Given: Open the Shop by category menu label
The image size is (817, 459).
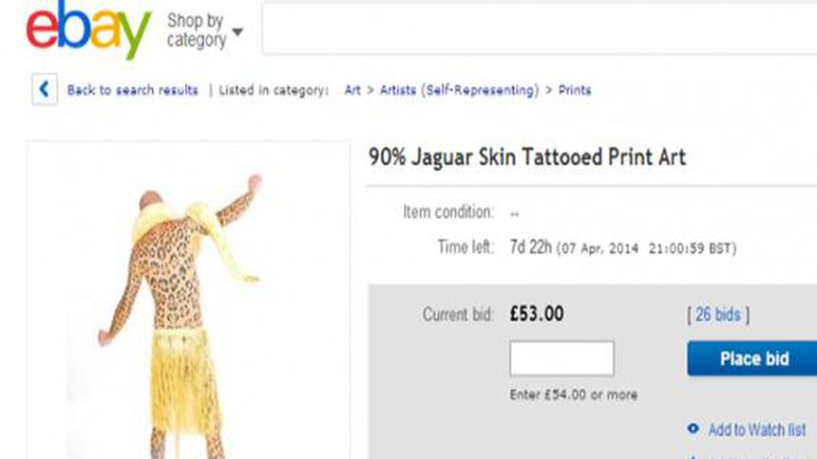Looking at the screenshot, I should point(196,30).
